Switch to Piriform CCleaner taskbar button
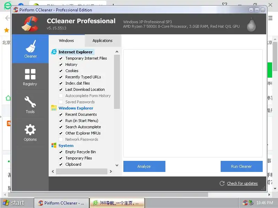 coord(62,203)
